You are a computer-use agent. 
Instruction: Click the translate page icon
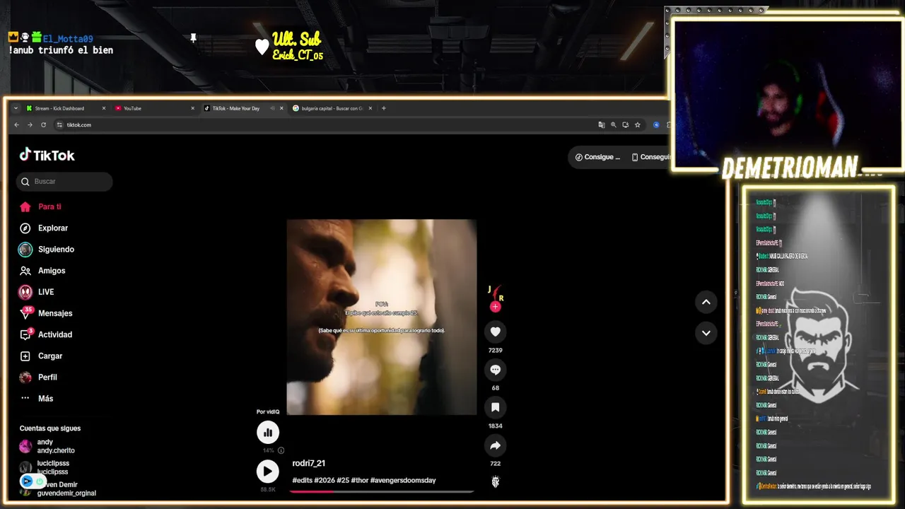click(602, 125)
